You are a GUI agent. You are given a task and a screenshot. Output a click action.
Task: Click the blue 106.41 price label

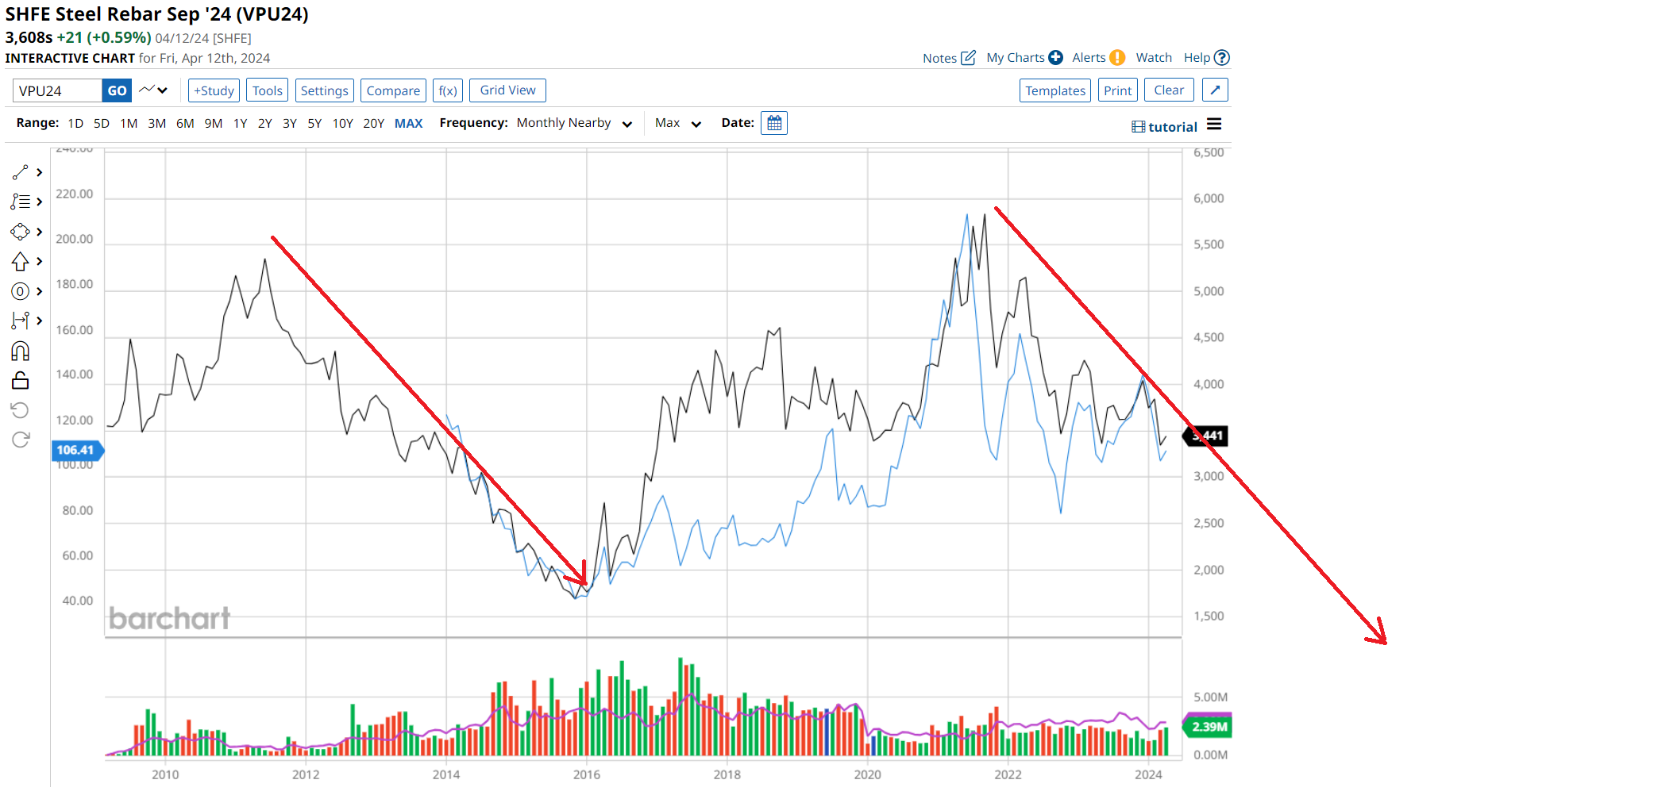(77, 450)
